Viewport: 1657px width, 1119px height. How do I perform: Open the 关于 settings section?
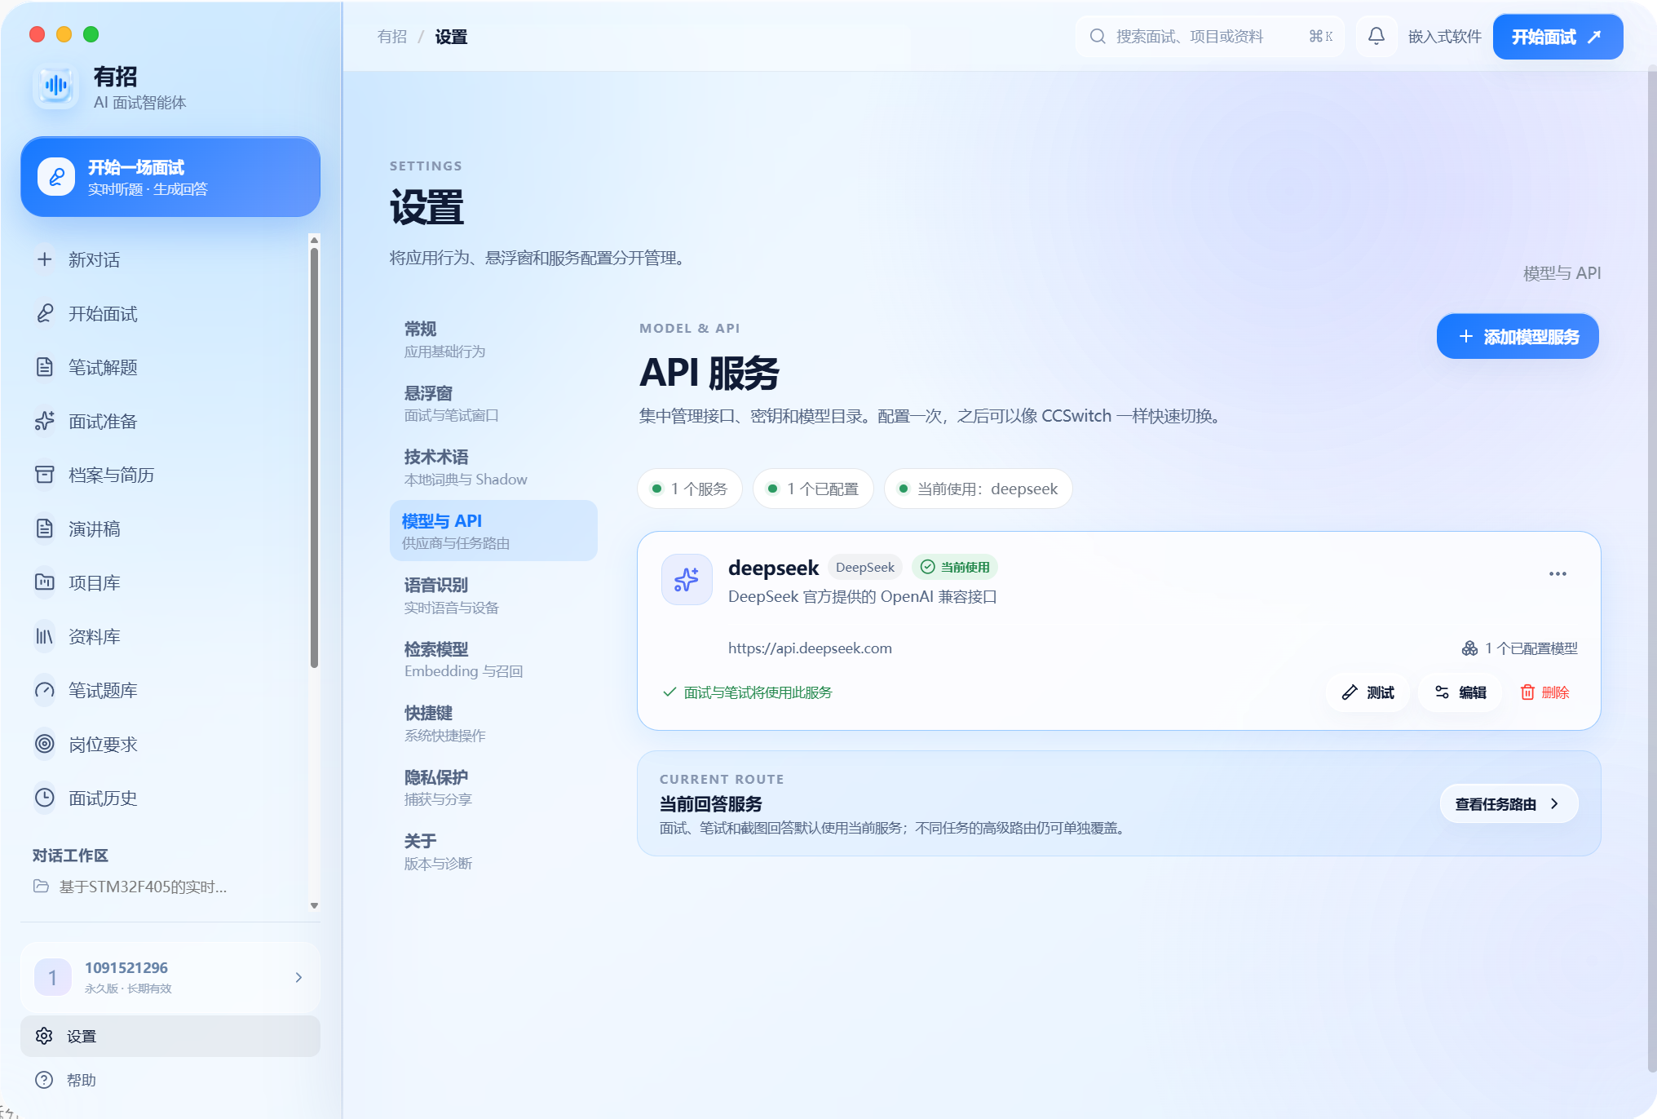point(493,851)
